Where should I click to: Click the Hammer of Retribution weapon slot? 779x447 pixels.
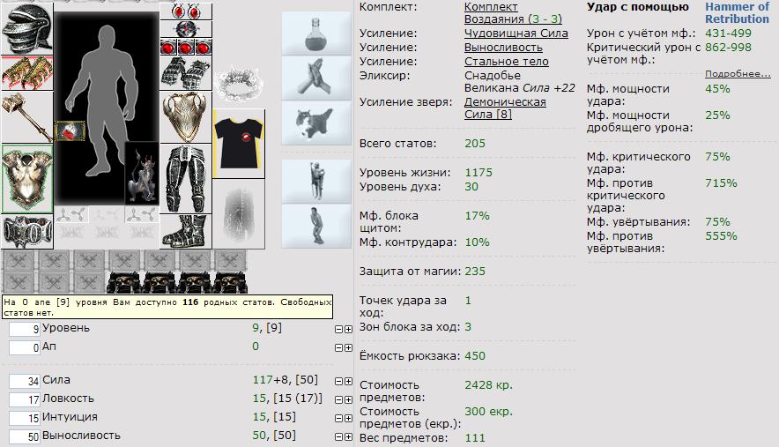coord(26,117)
